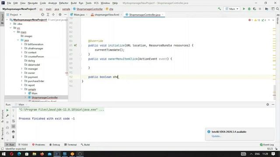Image resolution: width=280 pixels, height=157 pixels.
Task: Collapse the src folder
Action: [x=10, y=28]
